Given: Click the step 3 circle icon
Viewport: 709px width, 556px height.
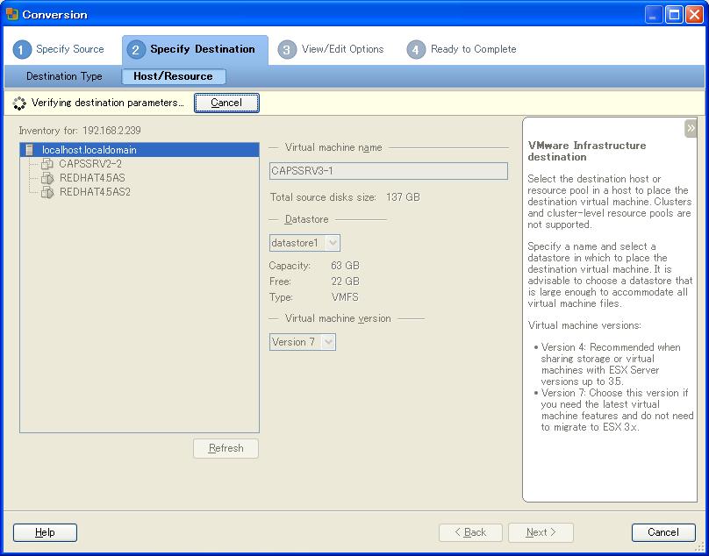Looking at the screenshot, I should tap(287, 49).
